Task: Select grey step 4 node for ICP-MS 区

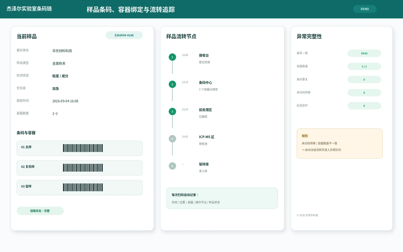Action: click(x=172, y=139)
